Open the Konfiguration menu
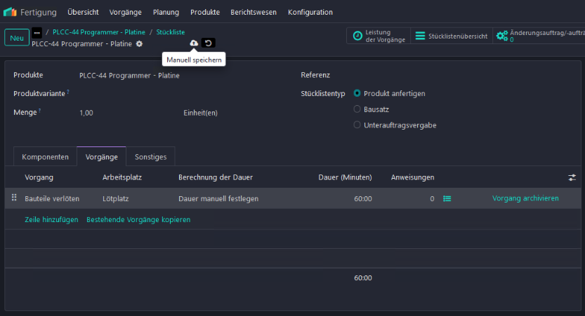Screen dimensions: 585x316 pyautogui.click(x=310, y=13)
